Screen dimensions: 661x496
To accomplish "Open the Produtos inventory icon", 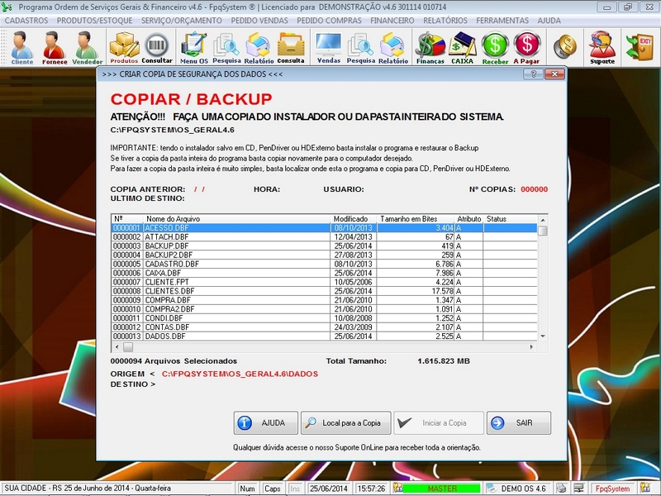I will click(122, 45).
